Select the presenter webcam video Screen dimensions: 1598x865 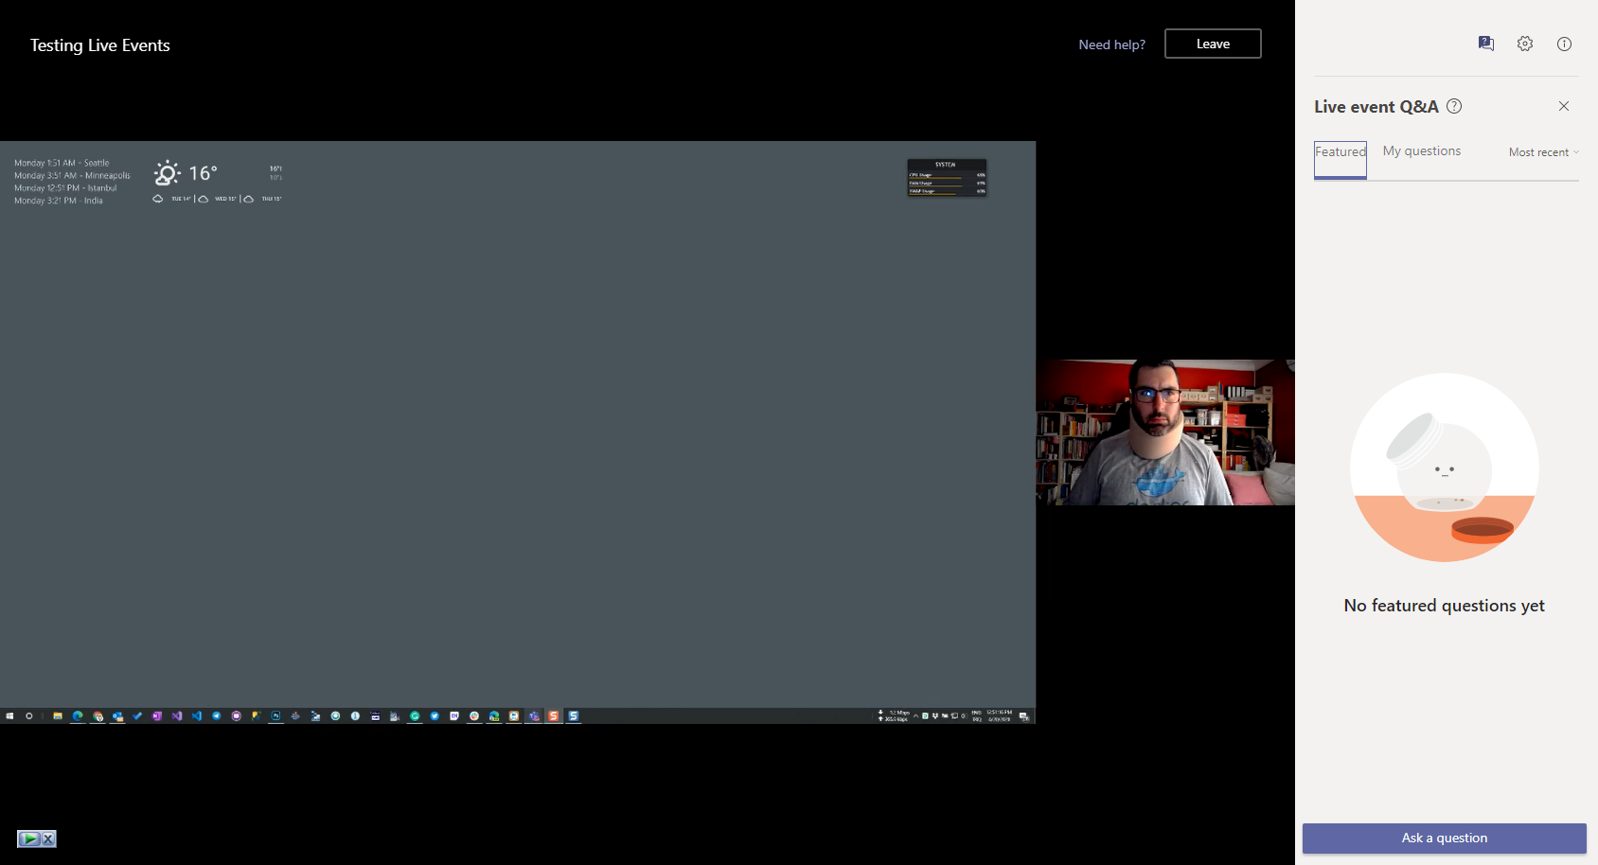coord(1165,432)
